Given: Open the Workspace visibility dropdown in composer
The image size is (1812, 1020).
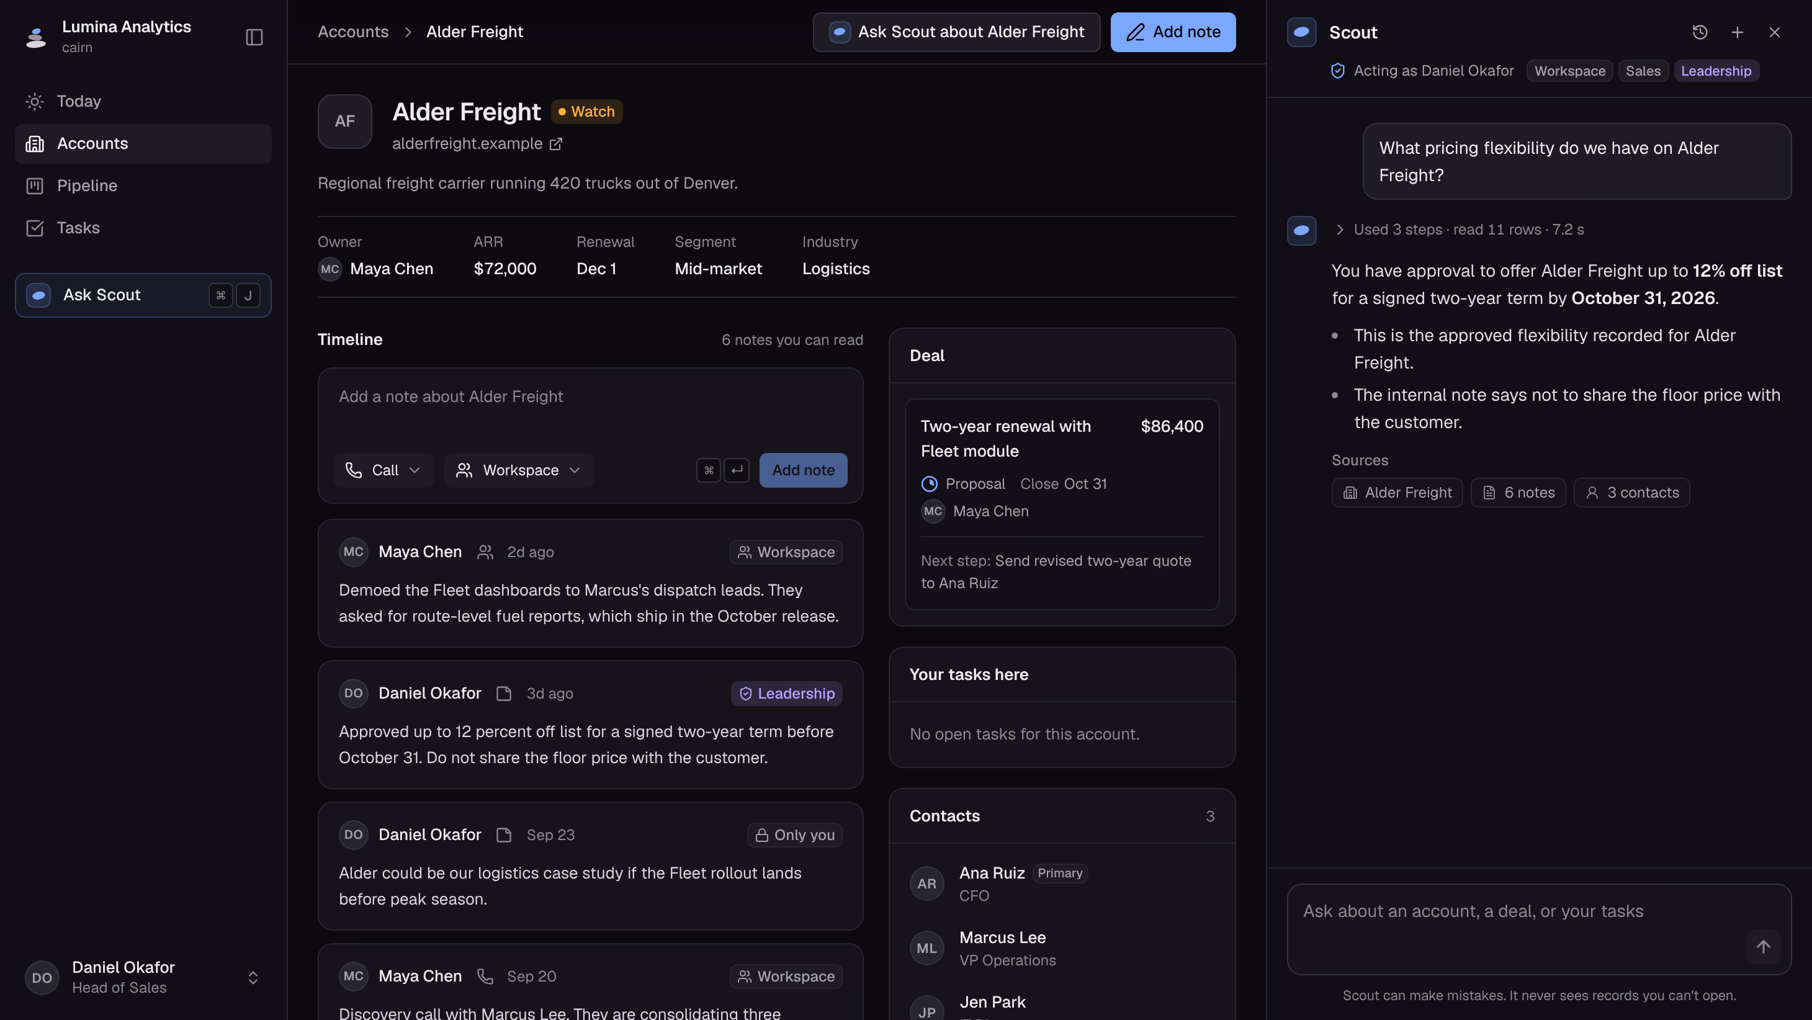Looking at the screenshot, I should pyautogui.click(x=519, y=471).
